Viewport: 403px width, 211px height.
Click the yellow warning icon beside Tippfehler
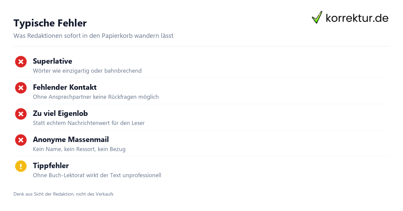21,166
